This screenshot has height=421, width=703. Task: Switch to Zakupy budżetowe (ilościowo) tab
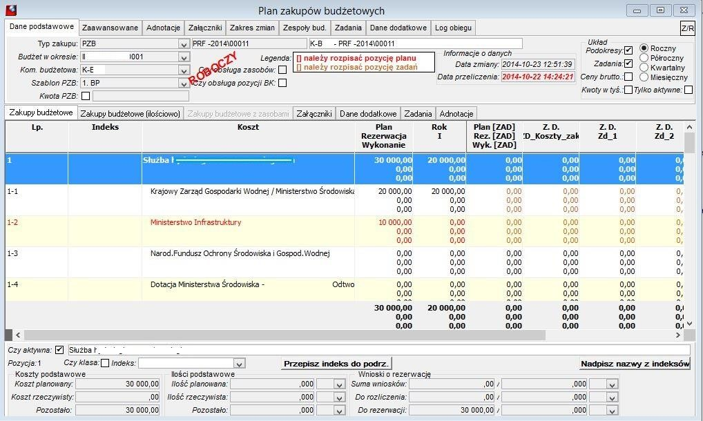coord(131,114)
